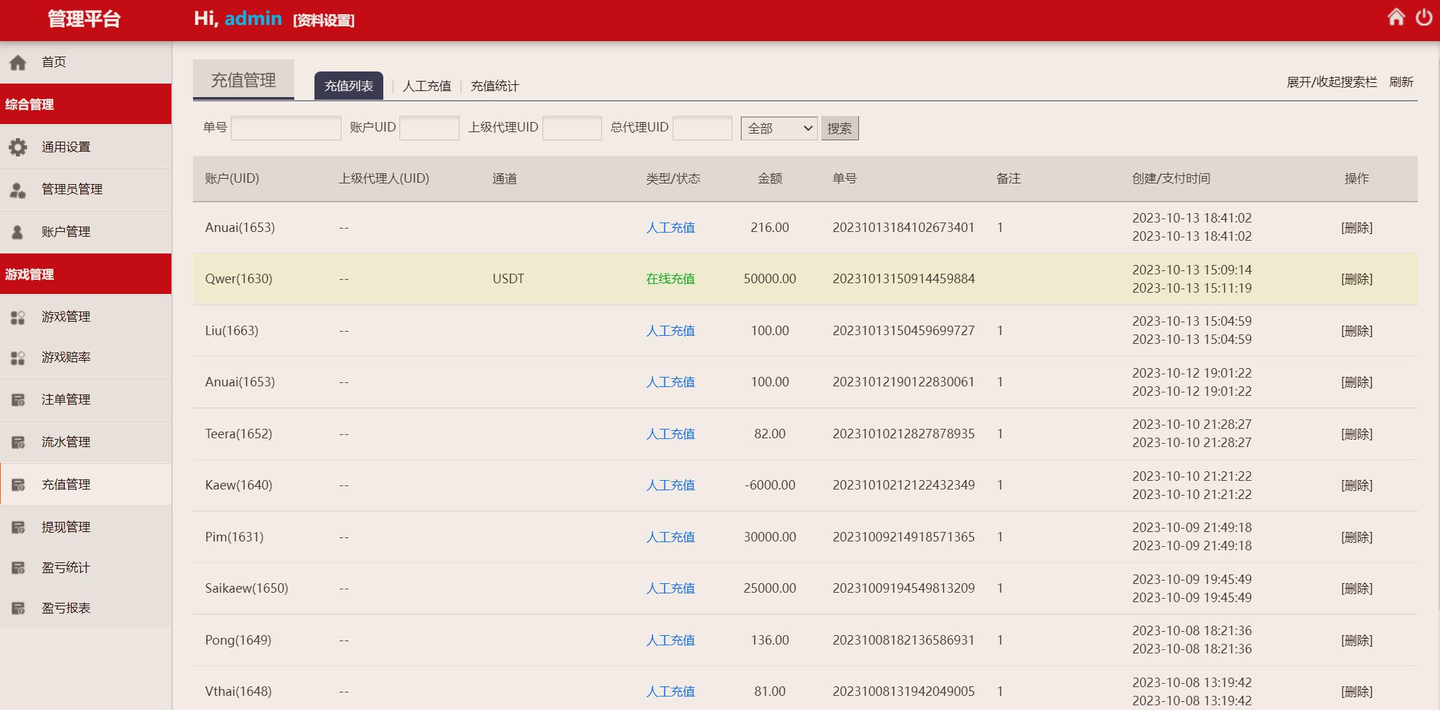Click the grid icon beside 游戏管理 item
The width and height of the screenshot is (1440, 710).
(x=18, y=317)
